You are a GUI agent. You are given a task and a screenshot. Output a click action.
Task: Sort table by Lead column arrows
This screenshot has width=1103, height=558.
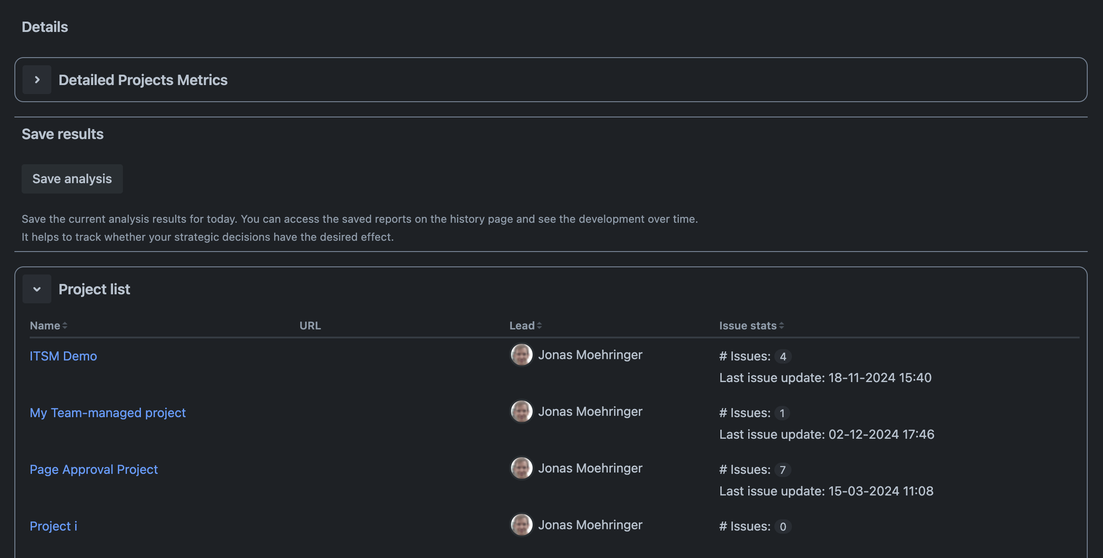(x=539, y=325)
